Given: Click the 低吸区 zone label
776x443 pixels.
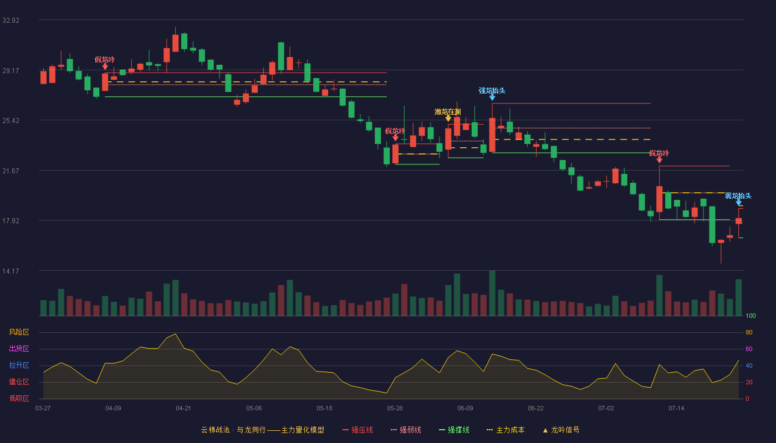Looking at the screenshot, I should coord(19,398).
